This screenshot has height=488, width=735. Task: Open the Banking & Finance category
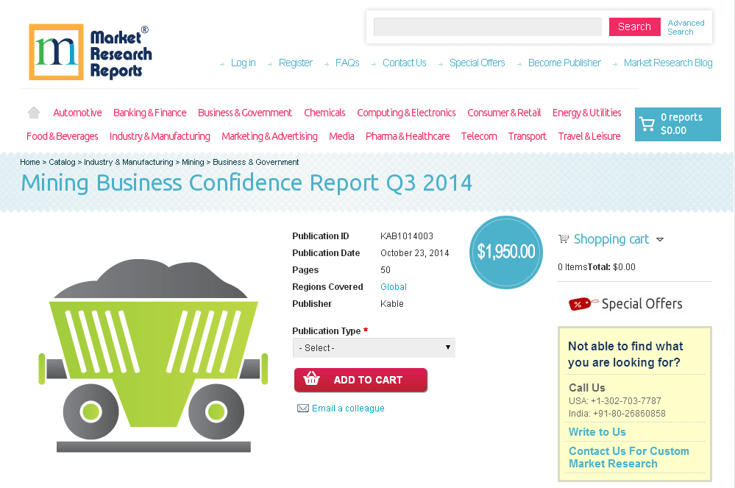tap(150, 112)
